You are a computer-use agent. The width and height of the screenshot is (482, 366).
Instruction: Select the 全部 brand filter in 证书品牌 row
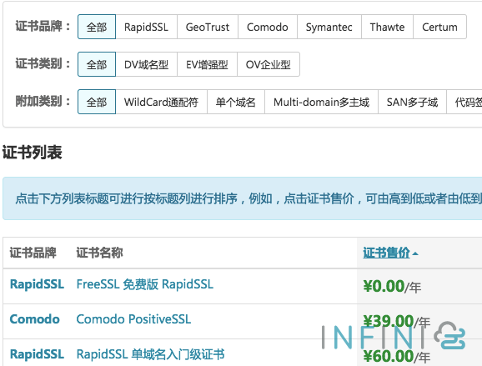(x=97, y=27)
